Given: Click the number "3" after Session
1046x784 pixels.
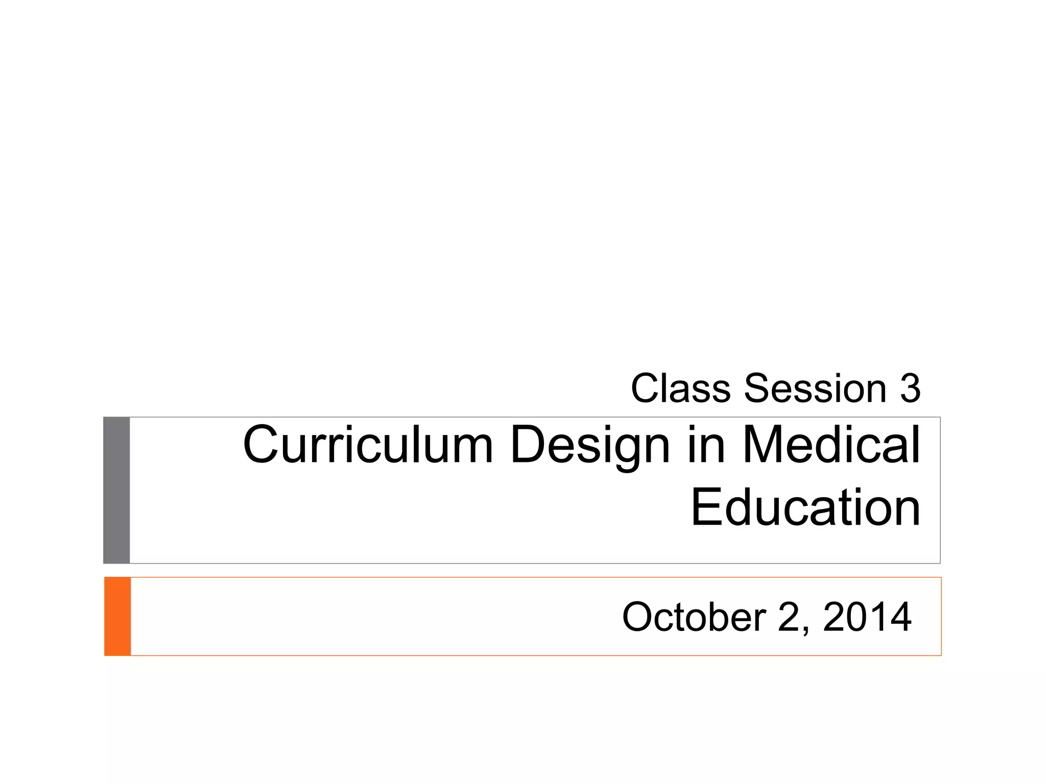Looking at the screenshot, I should tap(910, 388).
